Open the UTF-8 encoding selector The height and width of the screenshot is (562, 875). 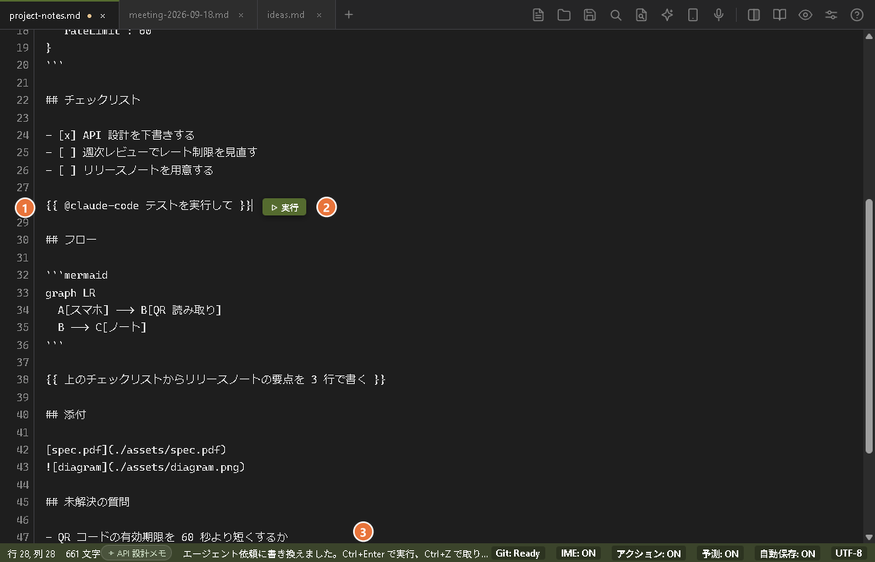[848, 553]
